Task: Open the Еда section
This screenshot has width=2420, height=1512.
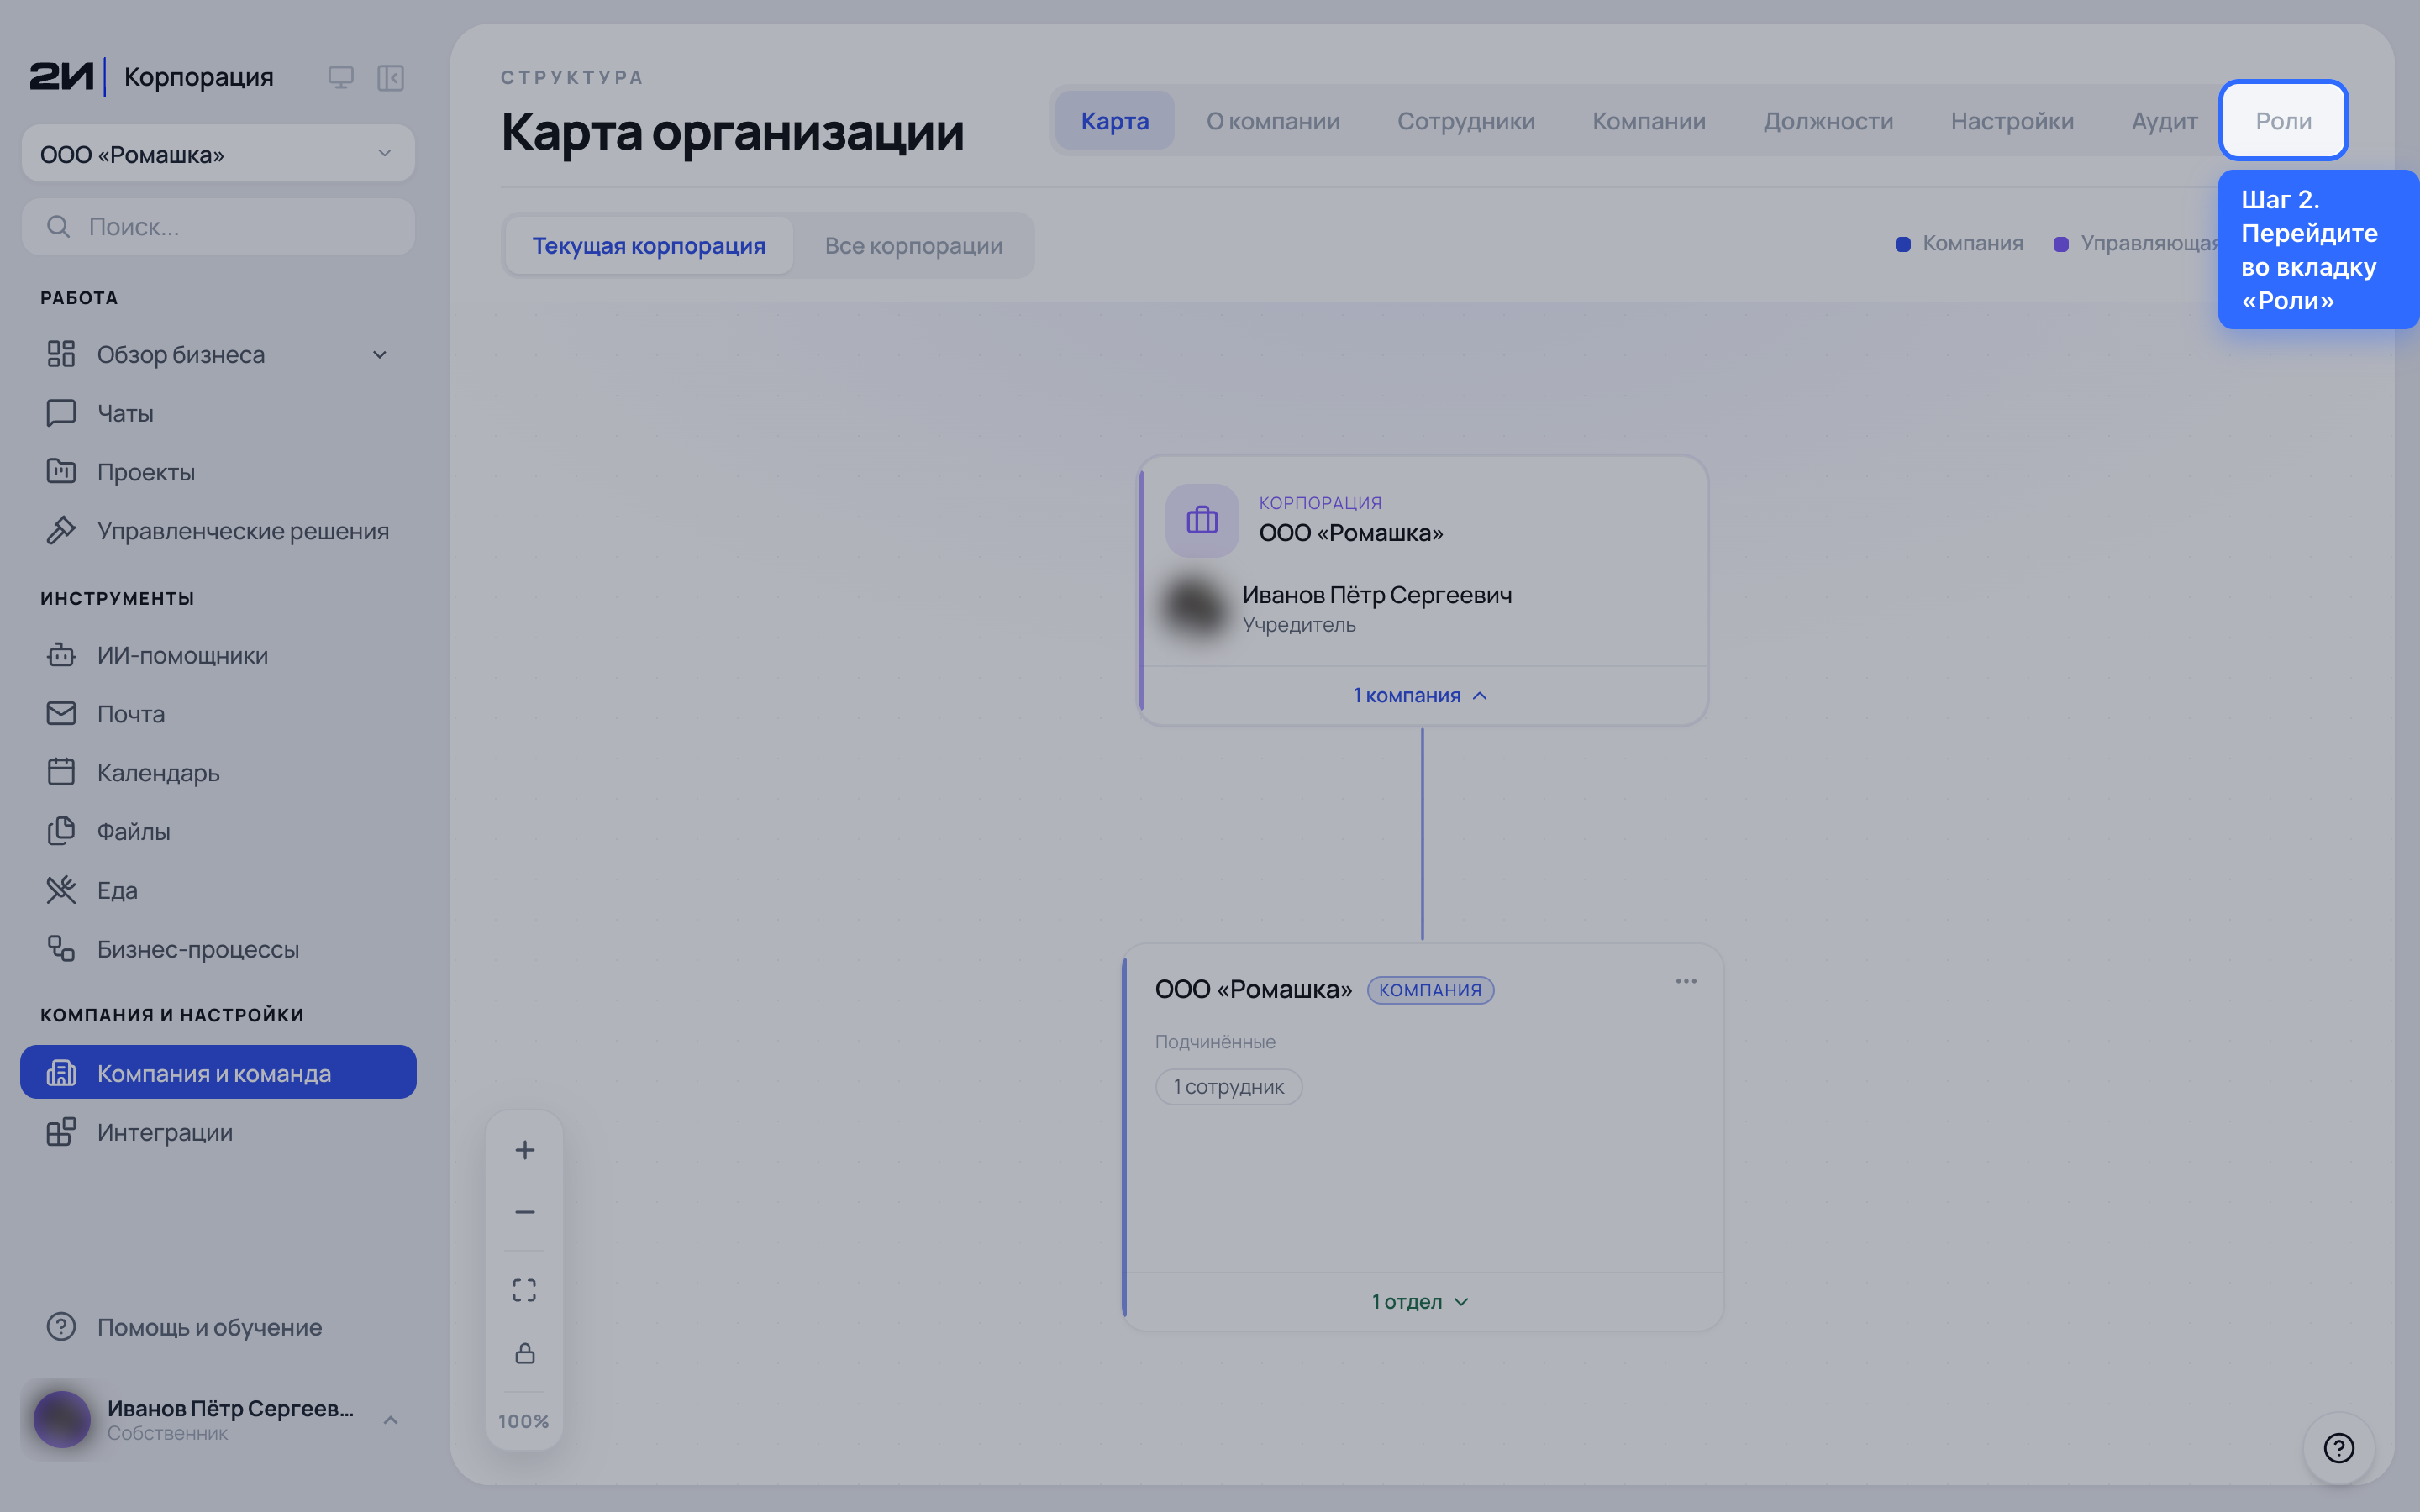Action: coord(218,890)
